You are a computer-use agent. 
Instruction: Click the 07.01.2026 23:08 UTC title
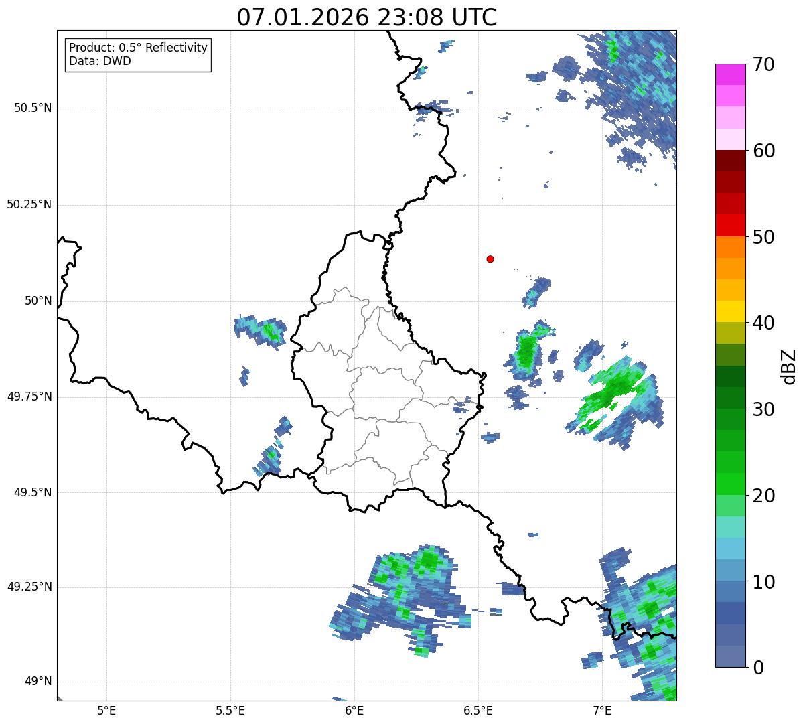tap(367, 17)
